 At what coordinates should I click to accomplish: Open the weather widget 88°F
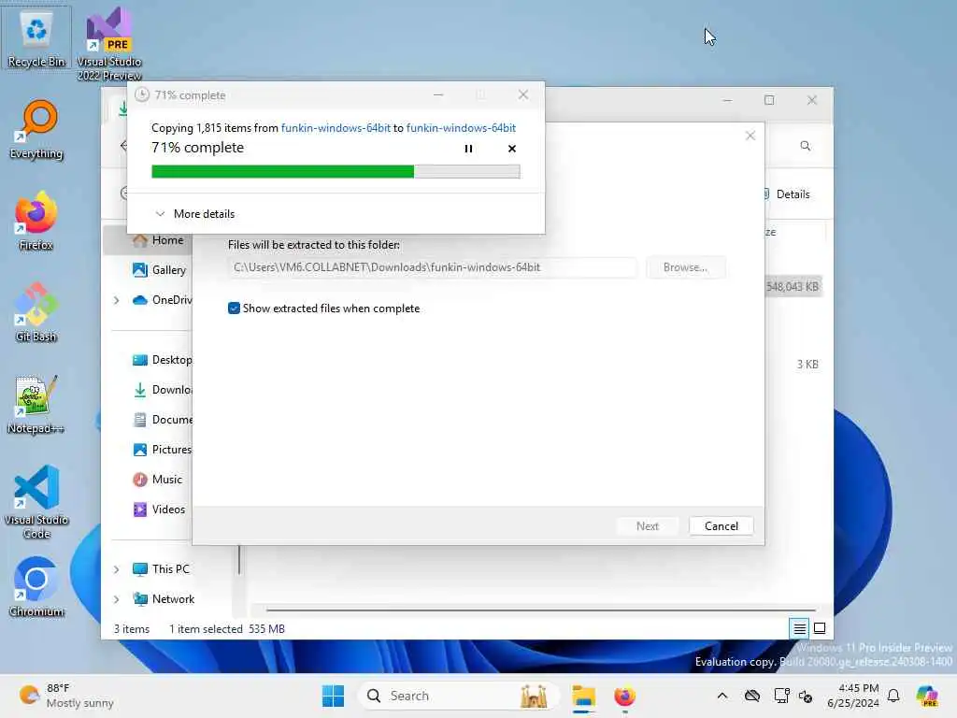pyautogui.click(x=66, y=696)
